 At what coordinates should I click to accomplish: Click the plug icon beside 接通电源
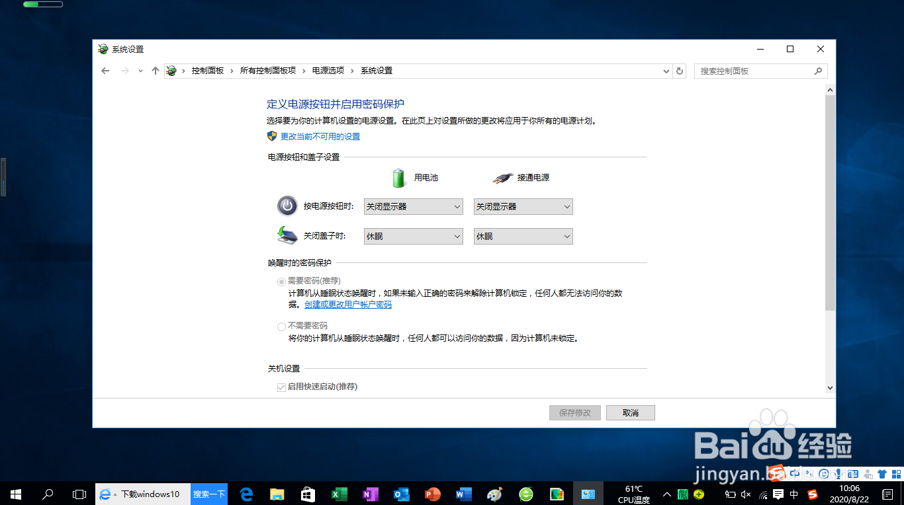(502, 178)
